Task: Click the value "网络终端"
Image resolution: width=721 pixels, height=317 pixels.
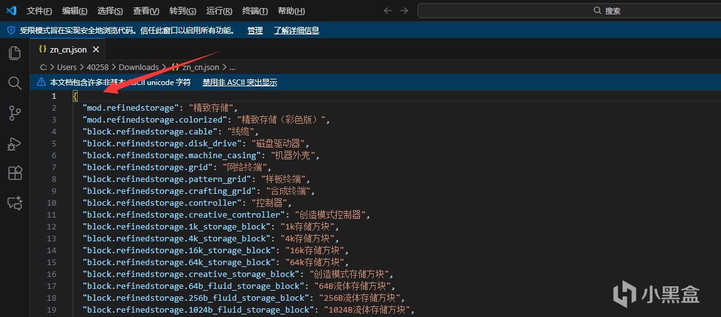Action: pyautogui.click(x=244, y=168)
